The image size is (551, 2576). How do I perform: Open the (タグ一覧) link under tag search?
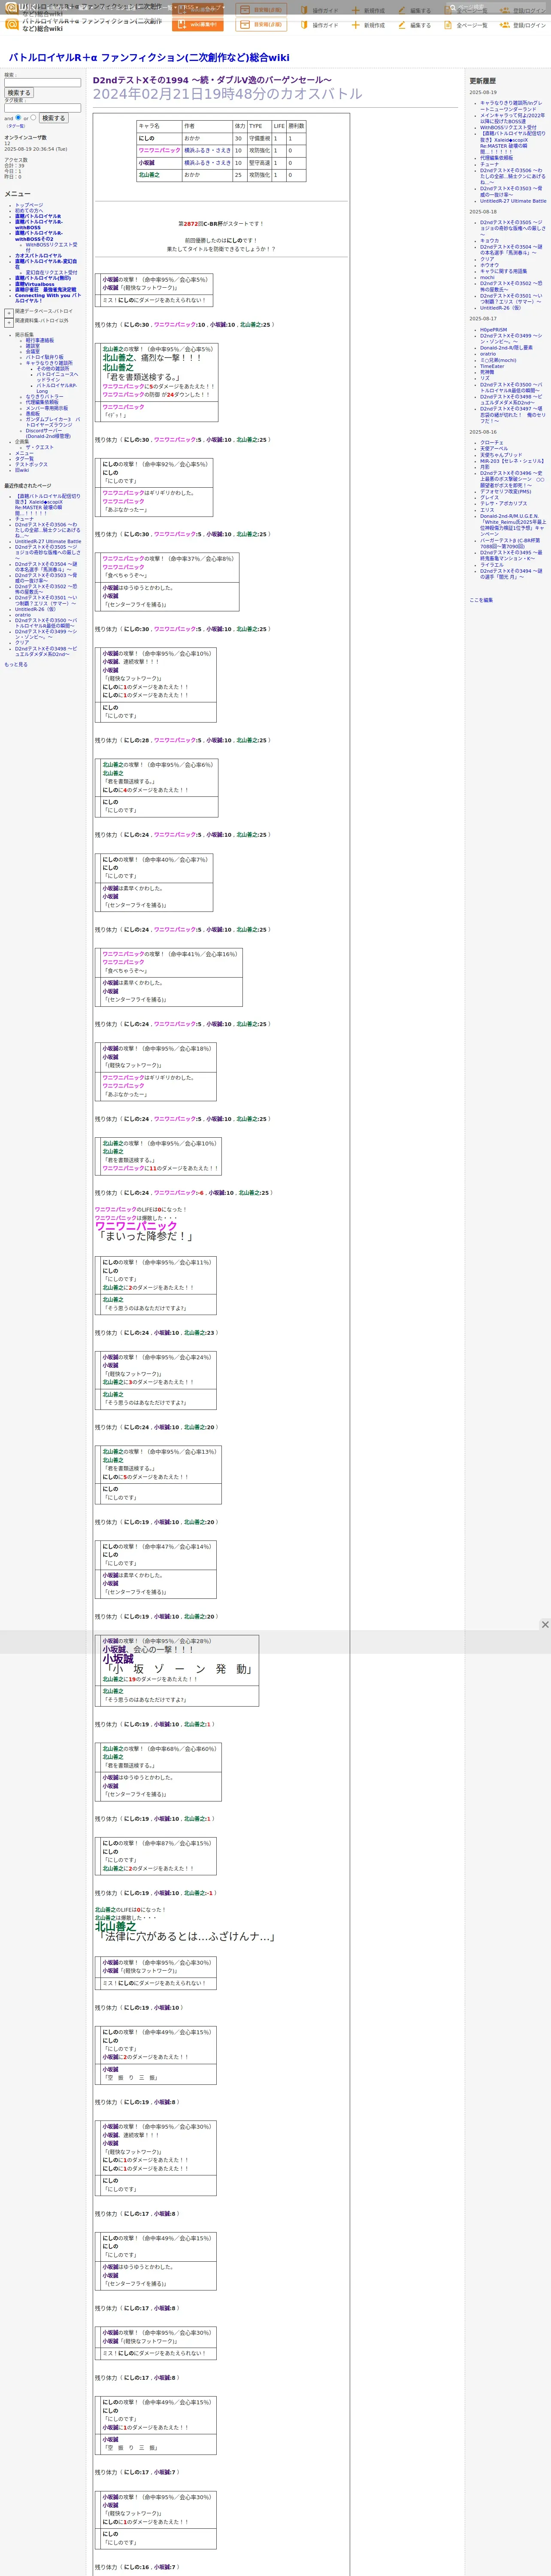pos(16,126)
